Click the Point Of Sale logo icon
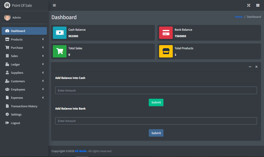 pyautogui.click(x=7, y=5)
